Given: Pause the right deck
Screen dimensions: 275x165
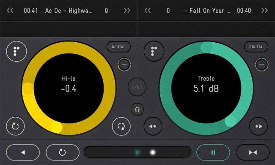Looking at the screenshot, I should 213,152.
